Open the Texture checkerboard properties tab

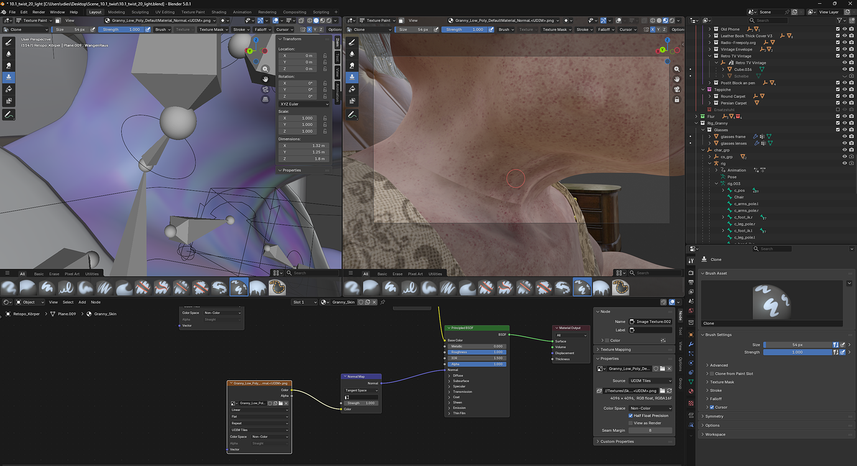pyautogui.click(x=691, y=403)
